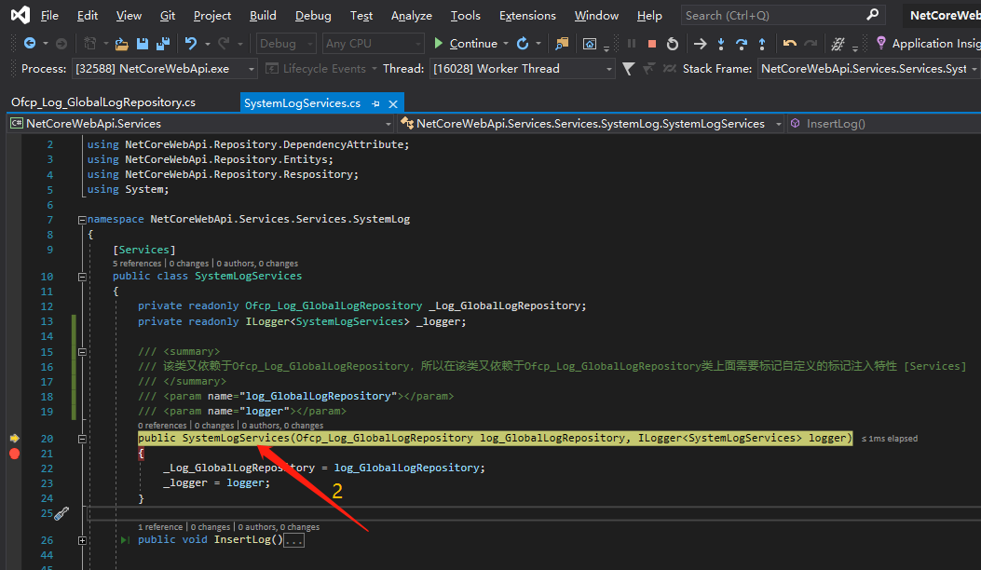Switch to Ofcp_Log_GlobalLogRepository.cs tab
The height and width of the screenshot is (570, 981).
click(x=103, y=102)
